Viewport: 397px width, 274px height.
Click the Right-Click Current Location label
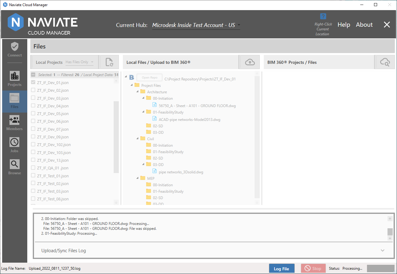click(x=323, y=29)
